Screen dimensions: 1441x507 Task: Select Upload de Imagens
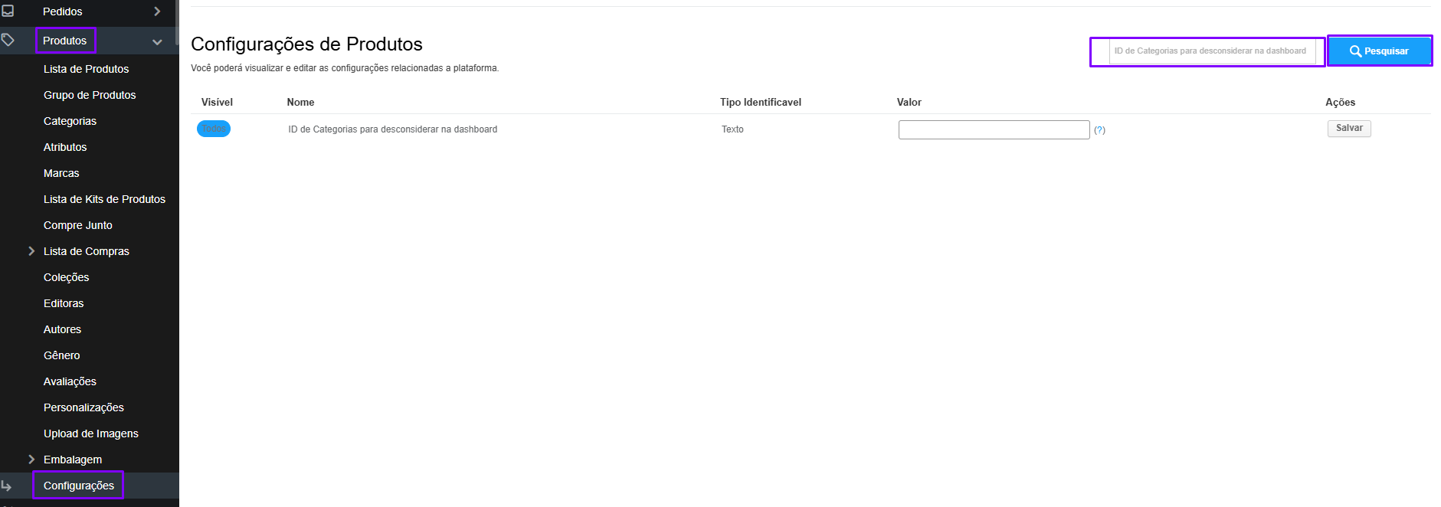90,433
